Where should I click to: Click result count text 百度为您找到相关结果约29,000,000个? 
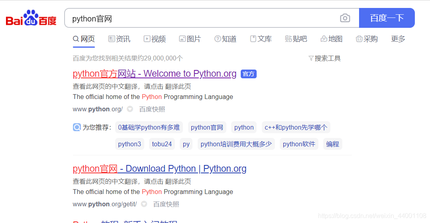(128, 58)
